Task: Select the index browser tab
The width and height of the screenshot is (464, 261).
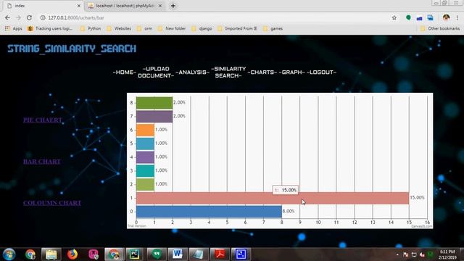Action: pos(43,6)
